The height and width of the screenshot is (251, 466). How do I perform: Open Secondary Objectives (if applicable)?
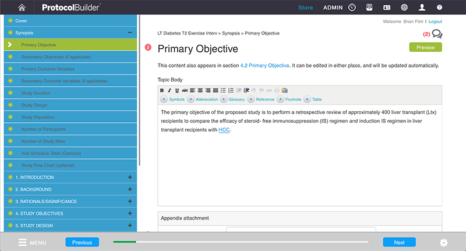click(70, 56)
